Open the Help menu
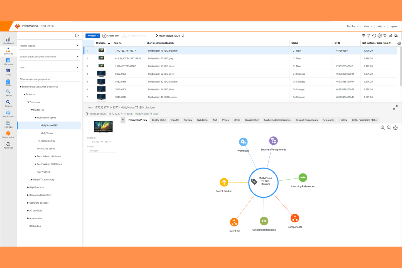 (381, 26)
